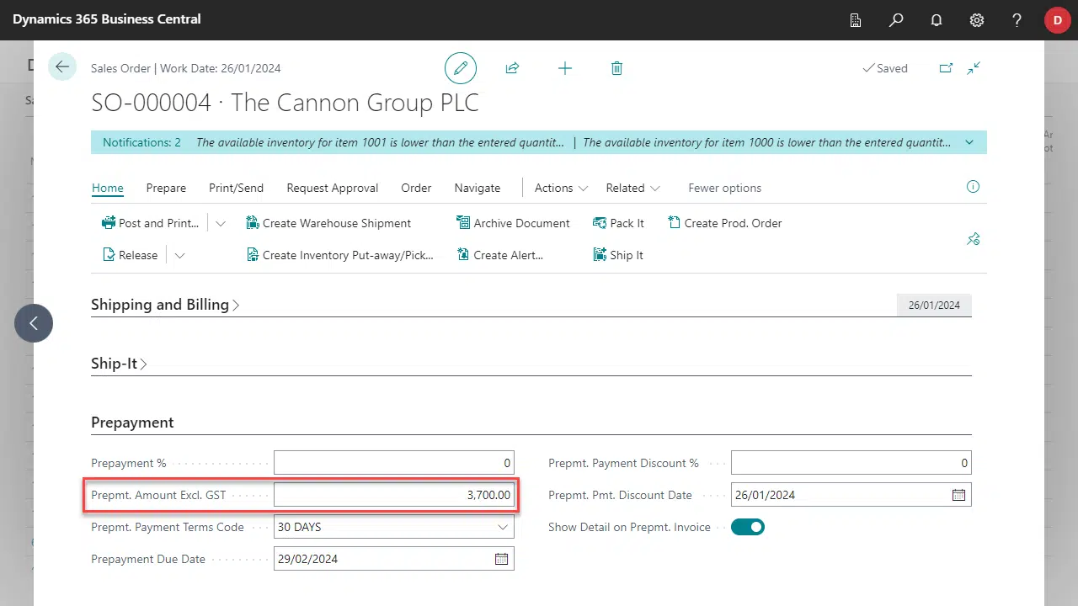Open the notifications bell
Screen dimensions: 1078x606
(937, 20)
